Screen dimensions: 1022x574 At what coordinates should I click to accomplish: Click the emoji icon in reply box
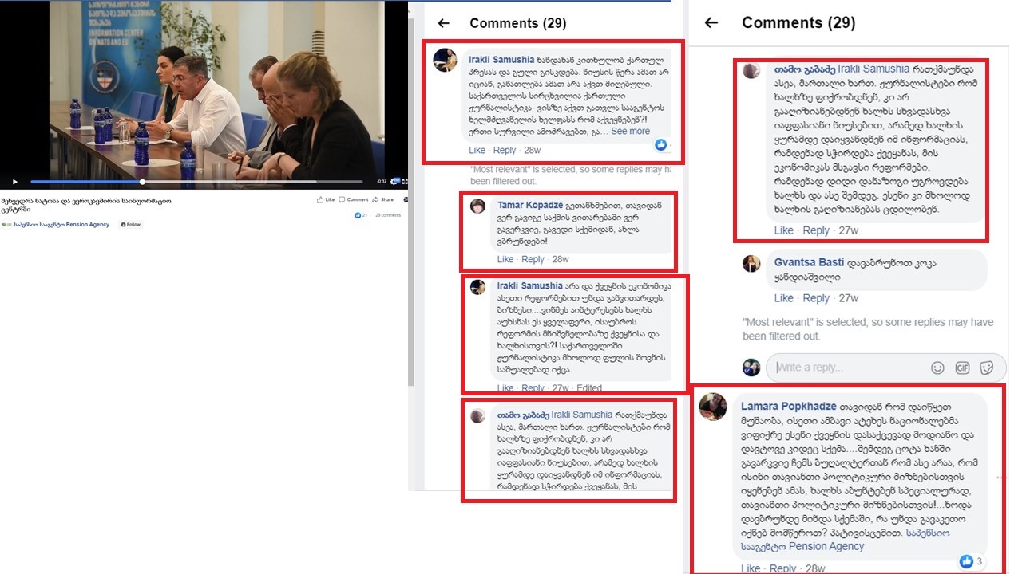937,368
